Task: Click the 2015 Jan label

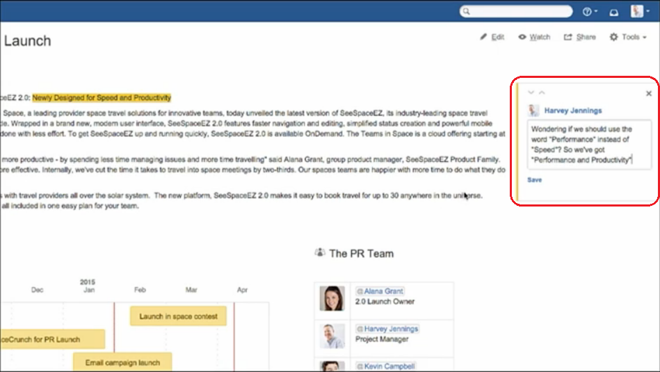Action: click(88, 286)
